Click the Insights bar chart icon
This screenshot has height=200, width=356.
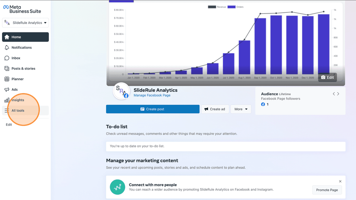(x=7, y=100)
